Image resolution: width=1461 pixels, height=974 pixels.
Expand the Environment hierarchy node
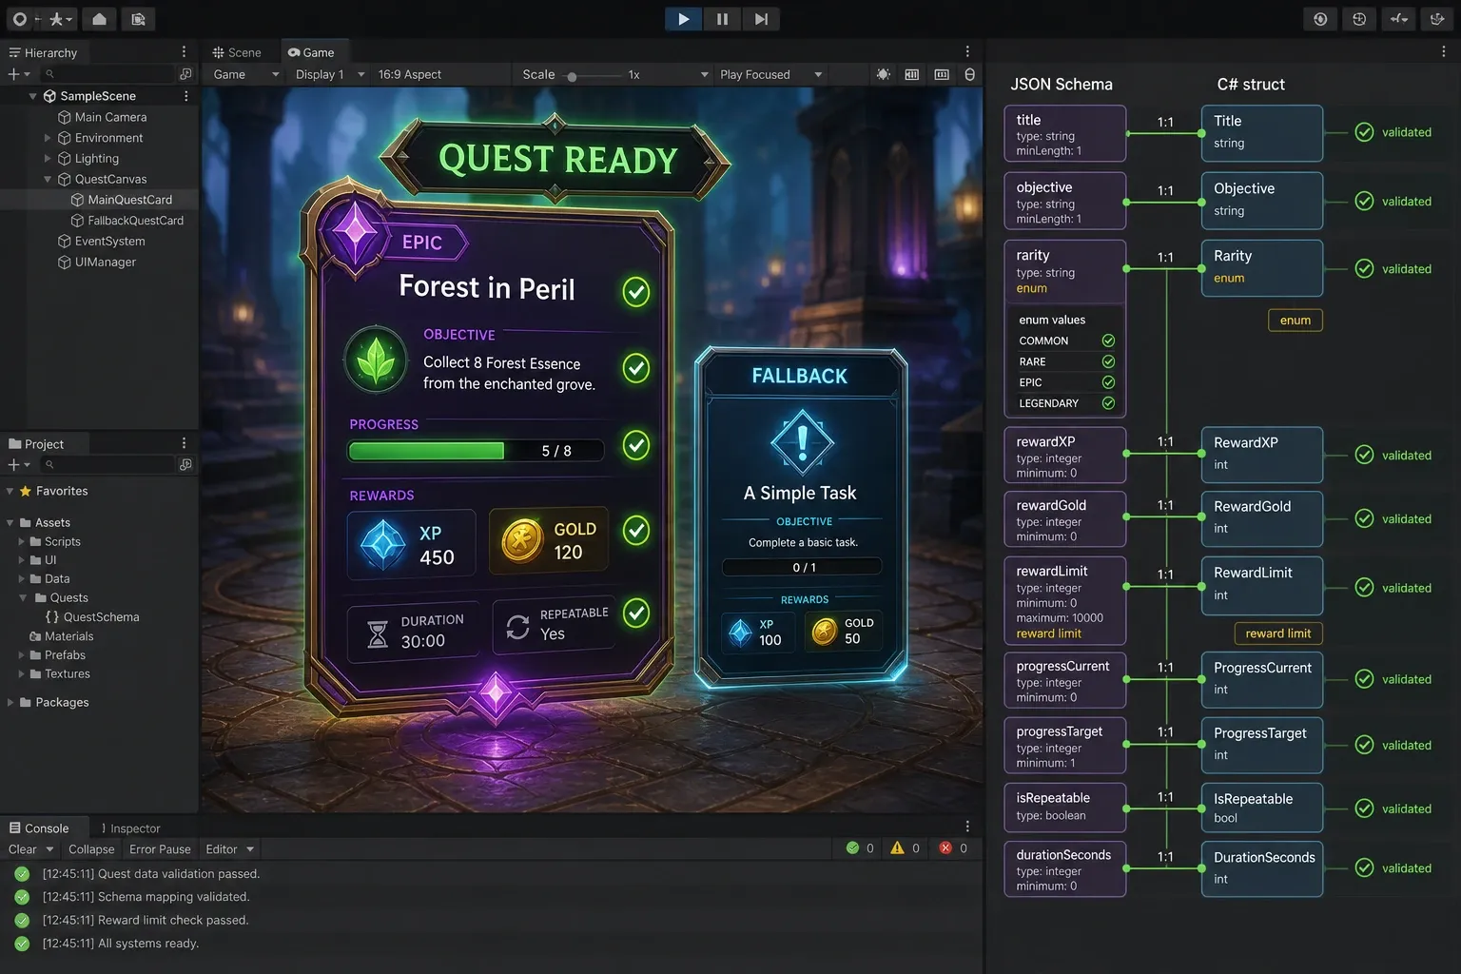[48, 138]
